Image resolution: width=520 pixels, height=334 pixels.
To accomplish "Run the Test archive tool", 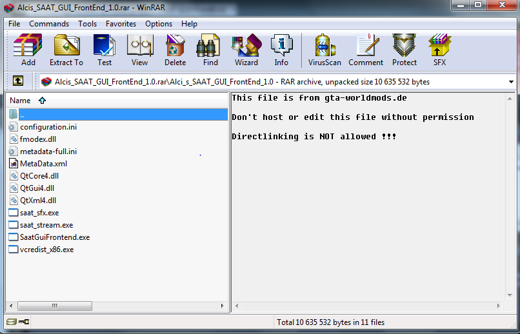I will [105, 50].
